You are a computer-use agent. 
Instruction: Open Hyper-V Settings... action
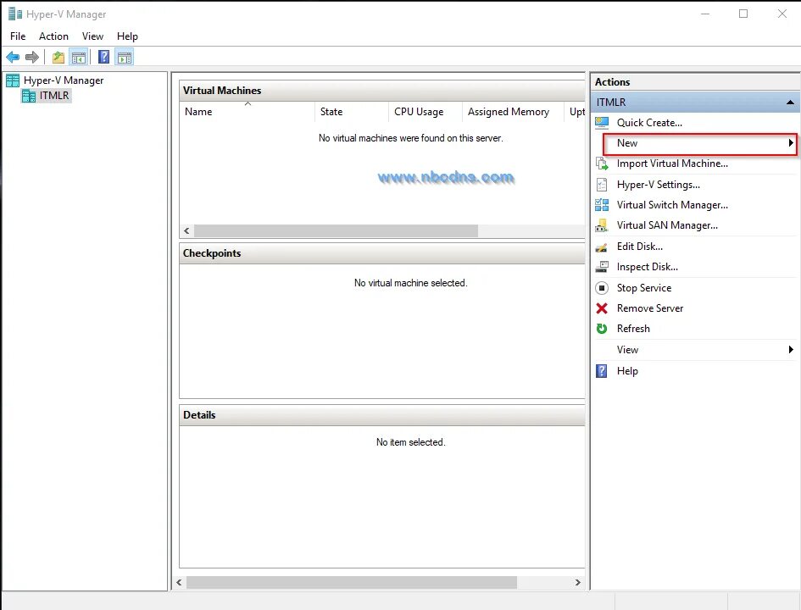[659, 185]
